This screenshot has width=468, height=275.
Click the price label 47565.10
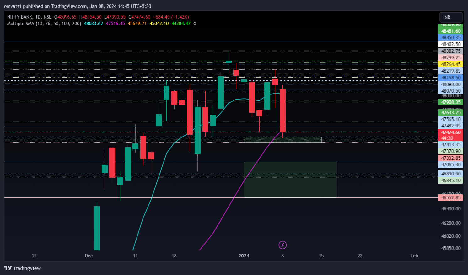coord(451,119)
